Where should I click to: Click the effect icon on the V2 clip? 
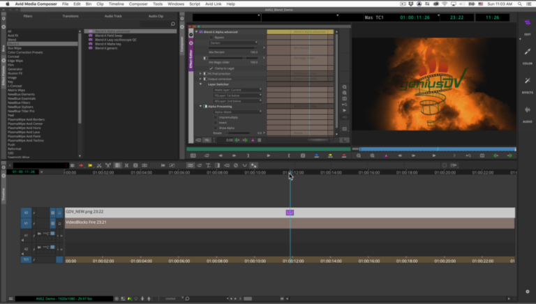290,213
